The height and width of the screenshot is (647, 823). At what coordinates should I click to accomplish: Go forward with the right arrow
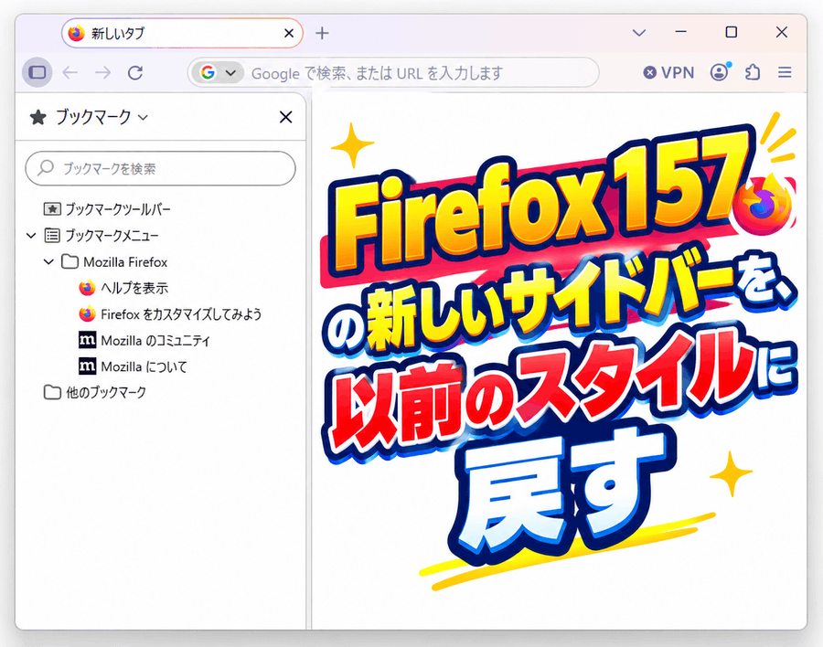(102, 72)
